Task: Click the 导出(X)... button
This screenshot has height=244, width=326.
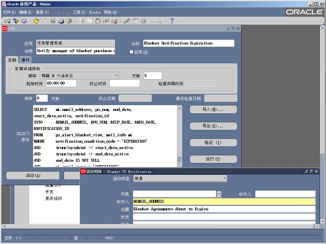Action: [213, 126]
